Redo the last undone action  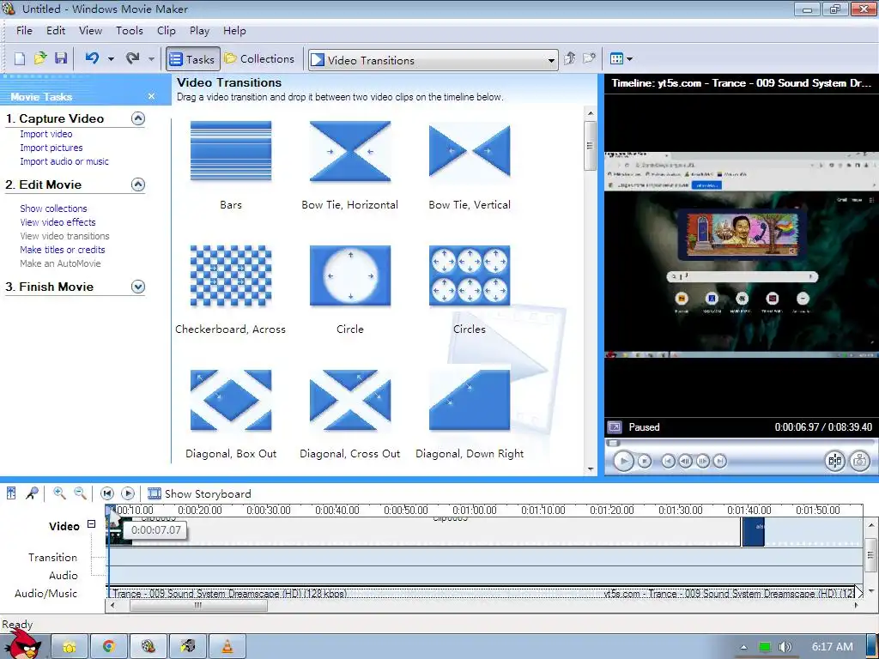[133, 58]
